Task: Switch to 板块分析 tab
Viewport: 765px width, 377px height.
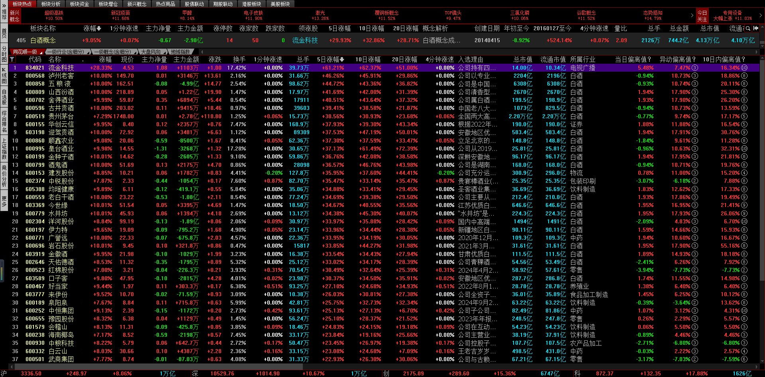Action: coord(51,4)
